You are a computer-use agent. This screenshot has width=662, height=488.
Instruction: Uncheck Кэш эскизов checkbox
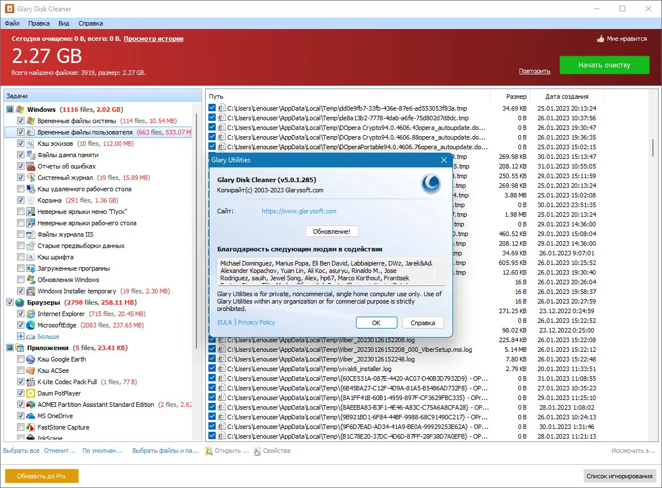click(x=20, y=144)
